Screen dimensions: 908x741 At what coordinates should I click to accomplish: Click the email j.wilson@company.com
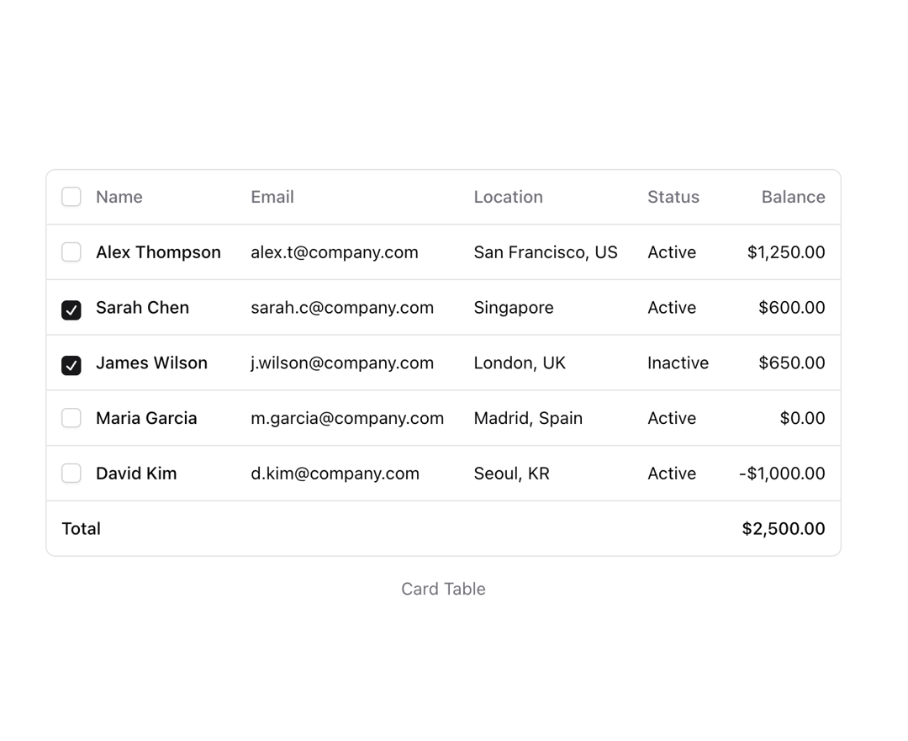[342, 363]
